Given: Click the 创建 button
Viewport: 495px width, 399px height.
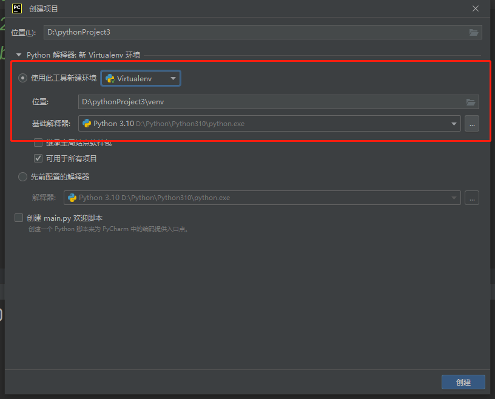Looking at the screenshot, I should click(x=463, y=382).
